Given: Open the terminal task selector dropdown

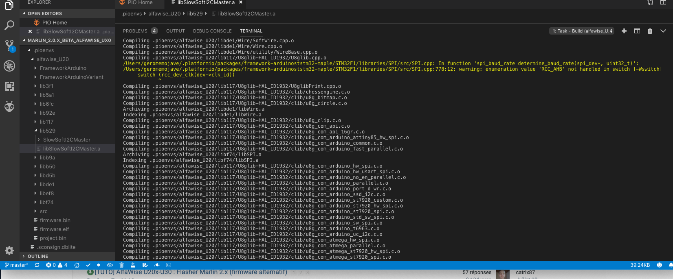Looking at the screenshot, I should (582, 31).
